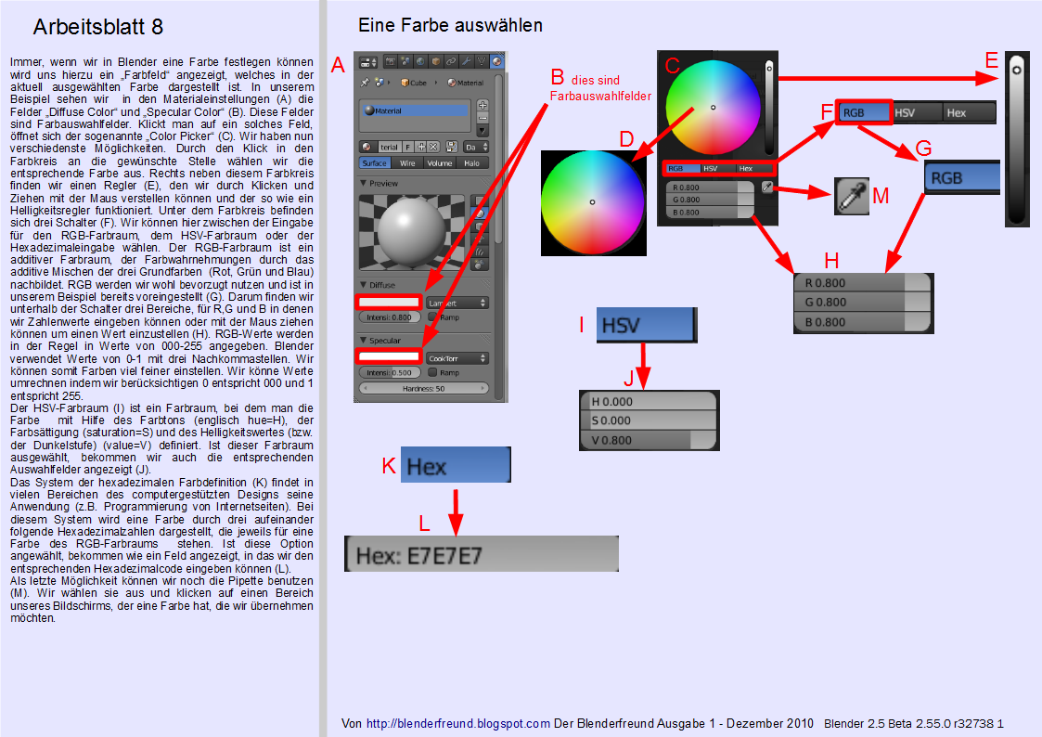Viewport: 1042px width, 737px height.
Task: Open the Scene properties tab icon
Action: [x=405, y=62]
